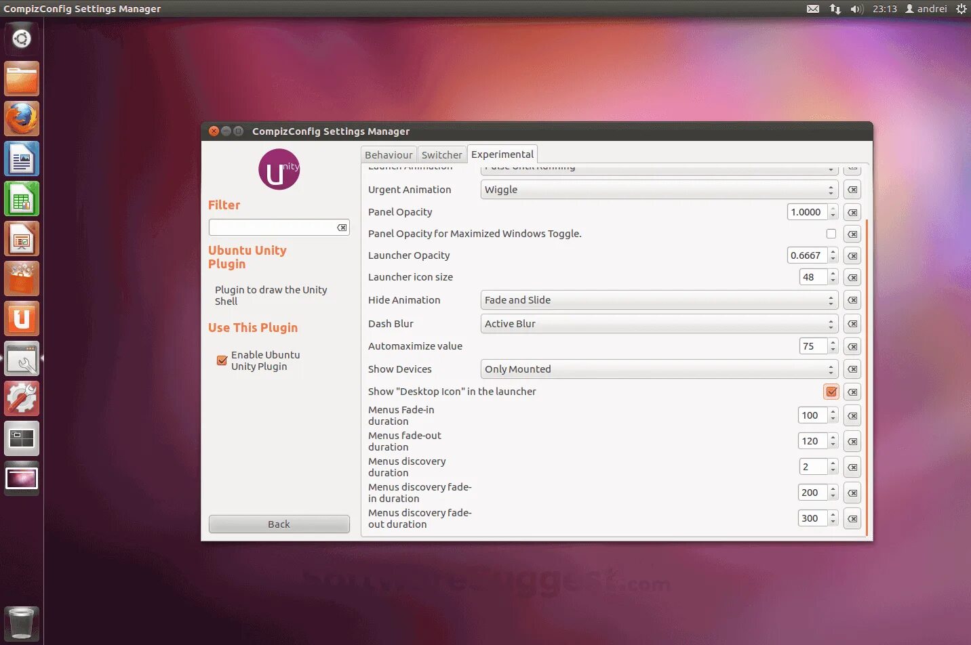
Task: Click the Back button
Action: tap(279, 524)
